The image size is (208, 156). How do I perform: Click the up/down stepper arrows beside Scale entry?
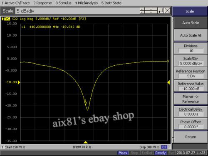(x=142, y=11)
